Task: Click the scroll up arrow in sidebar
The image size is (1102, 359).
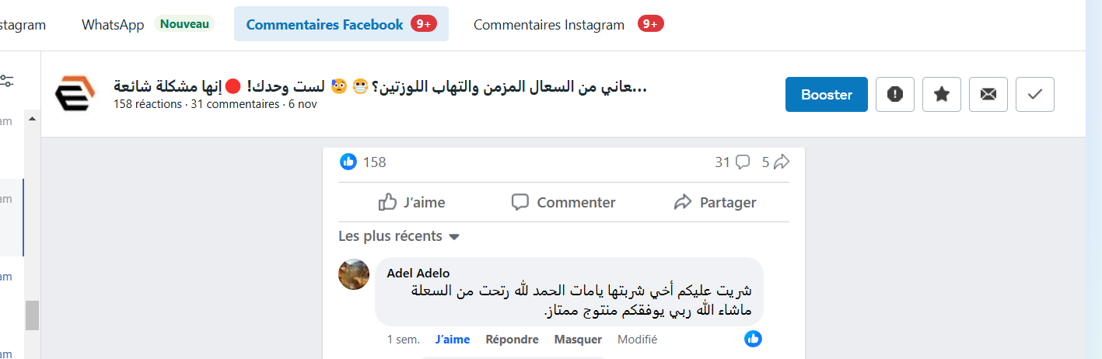Action: 32,120
